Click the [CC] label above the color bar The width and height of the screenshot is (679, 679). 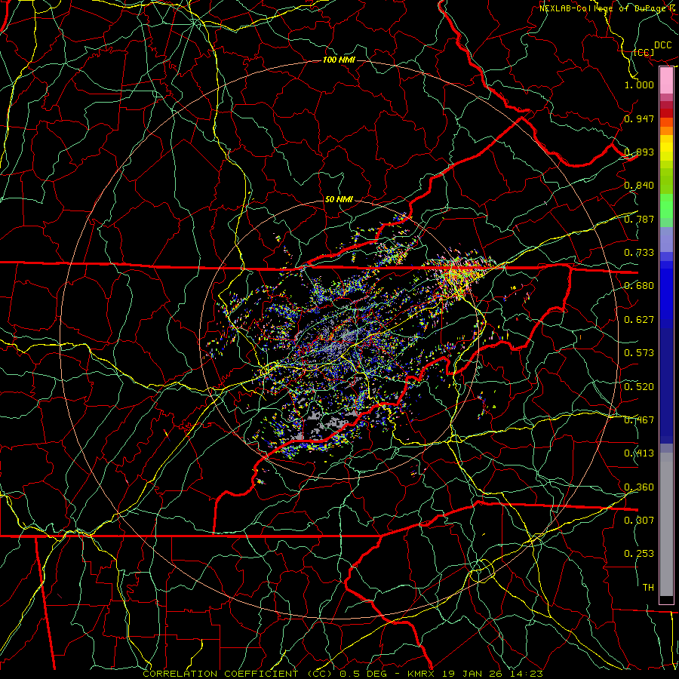pos(644,53)
